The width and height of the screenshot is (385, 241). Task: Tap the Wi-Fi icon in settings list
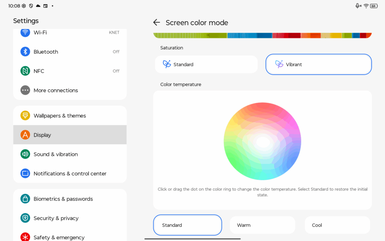(25, 32)
